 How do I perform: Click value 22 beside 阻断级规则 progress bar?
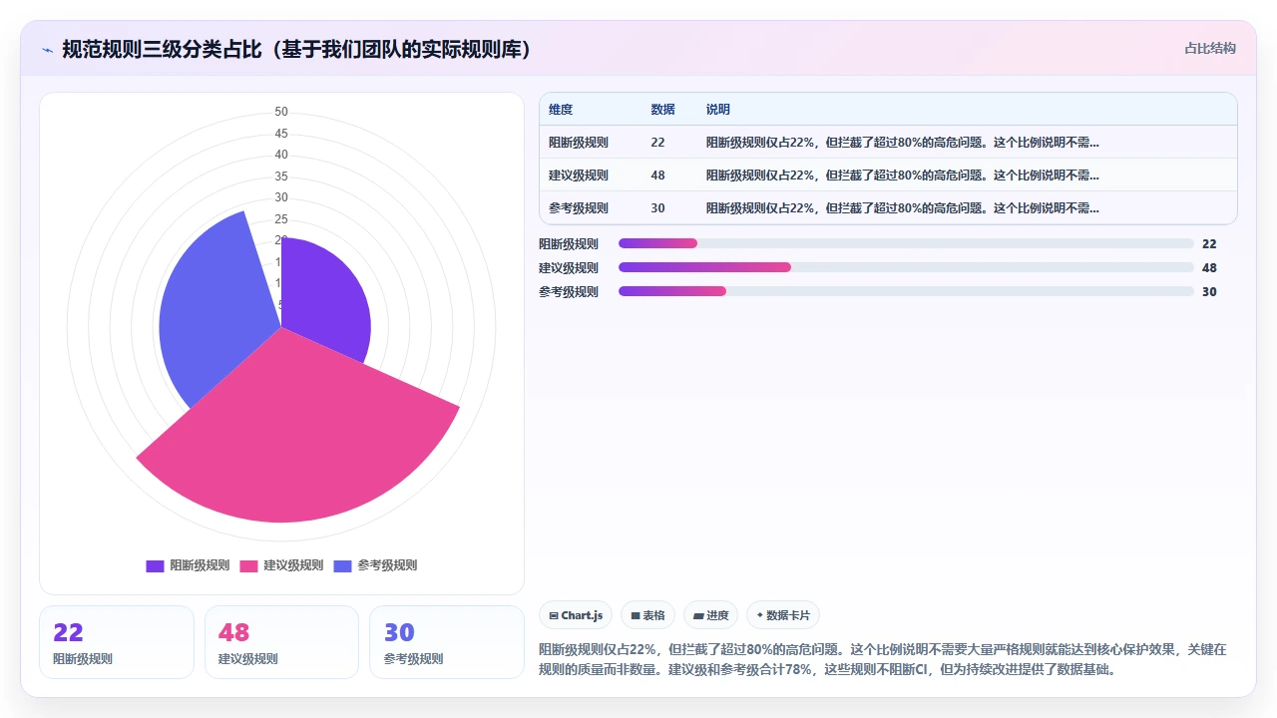tap(1209, 244)
